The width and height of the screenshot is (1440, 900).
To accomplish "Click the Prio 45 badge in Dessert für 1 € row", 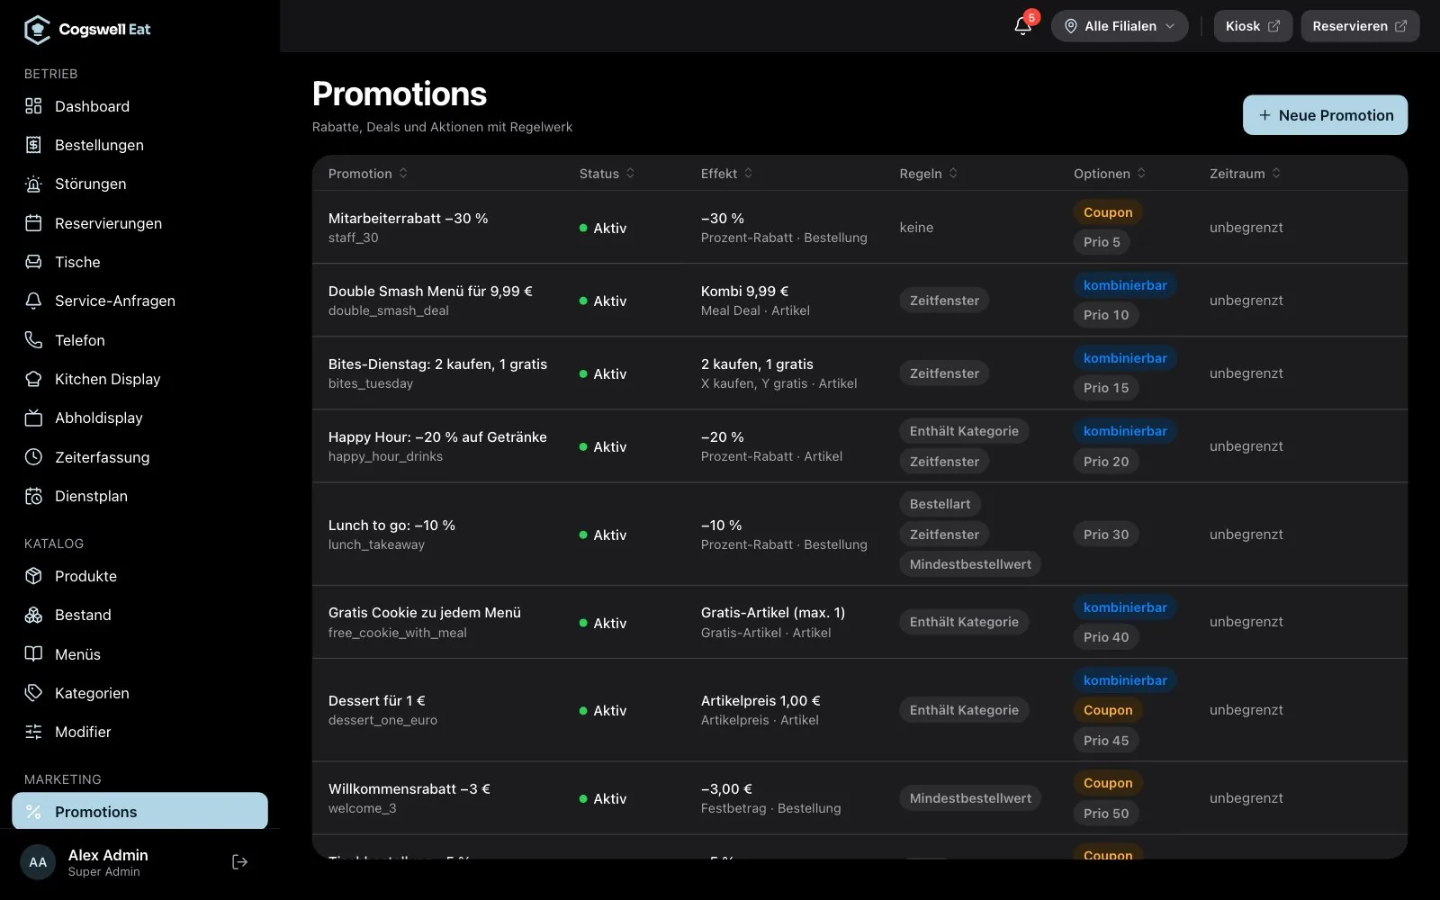I will pyautogui.click(x=1106, y=740).
